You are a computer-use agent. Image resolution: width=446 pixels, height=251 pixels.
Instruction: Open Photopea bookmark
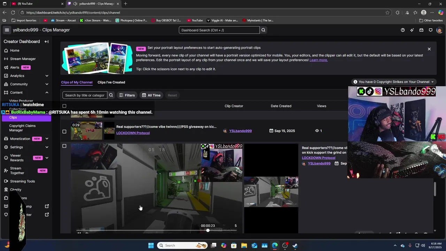pyautogui.click(x=131, y=21)
